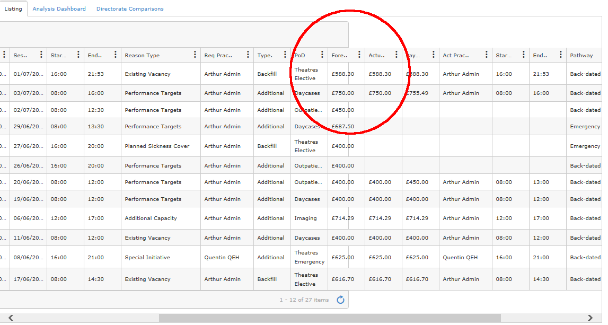Click the horizontal scrollbar left arrow
The width and height of the screenshot is (608, 325).
[11, 318]
